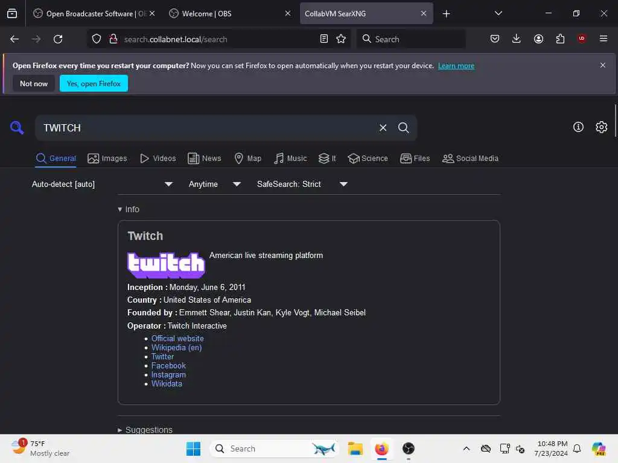Switch to the Open Broadcaster Software tab
This screenshot has height=463, width=618.
click(x=94, y=13)
